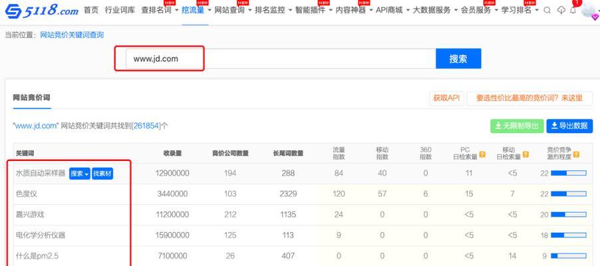Focus the domain search field with www.jd.com

[281, 59]
